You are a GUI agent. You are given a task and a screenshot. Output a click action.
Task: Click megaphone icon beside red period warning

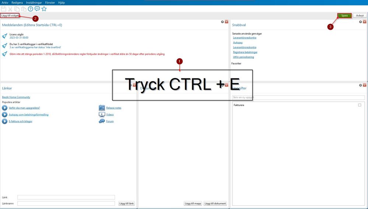pyautogui.click(x=4, y=54)
